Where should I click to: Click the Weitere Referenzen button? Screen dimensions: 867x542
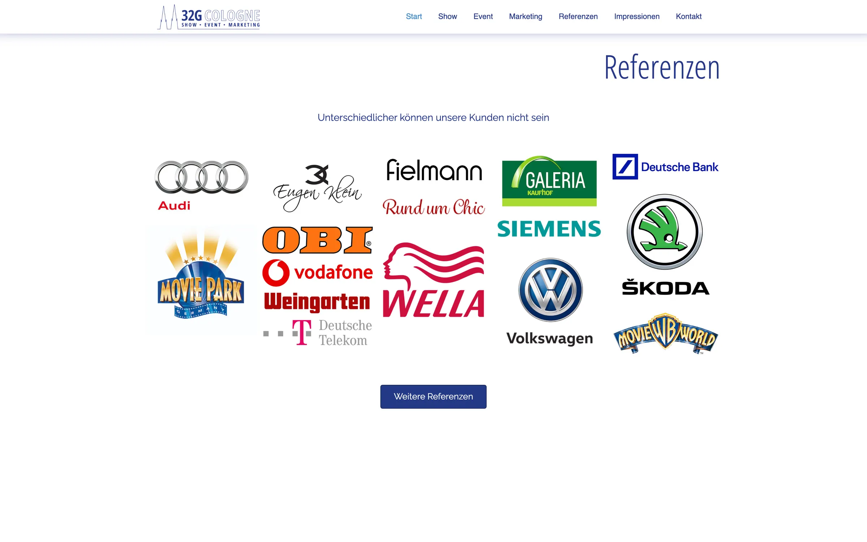coord(433,396)
